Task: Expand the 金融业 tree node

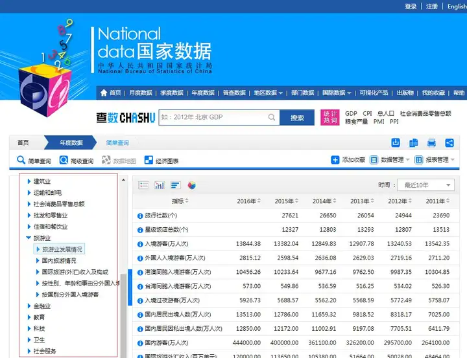Action: click(29, 306)
